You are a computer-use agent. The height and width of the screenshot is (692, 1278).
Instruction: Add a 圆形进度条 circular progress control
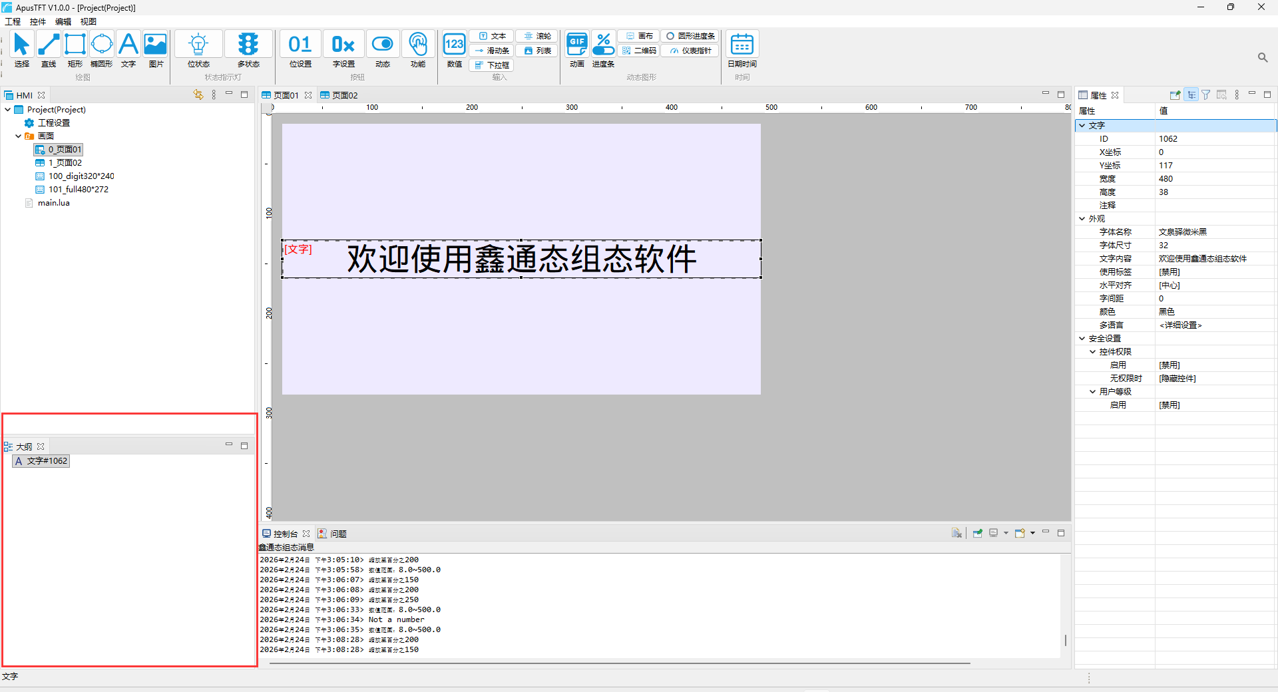click(690, 36)
